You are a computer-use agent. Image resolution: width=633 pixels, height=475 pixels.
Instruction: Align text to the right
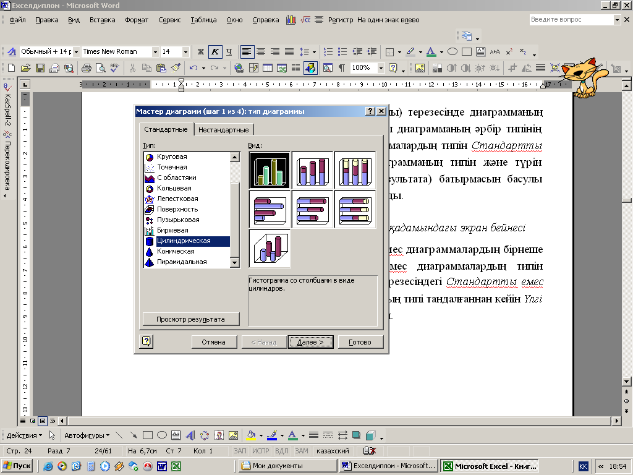tap(275, 52)
